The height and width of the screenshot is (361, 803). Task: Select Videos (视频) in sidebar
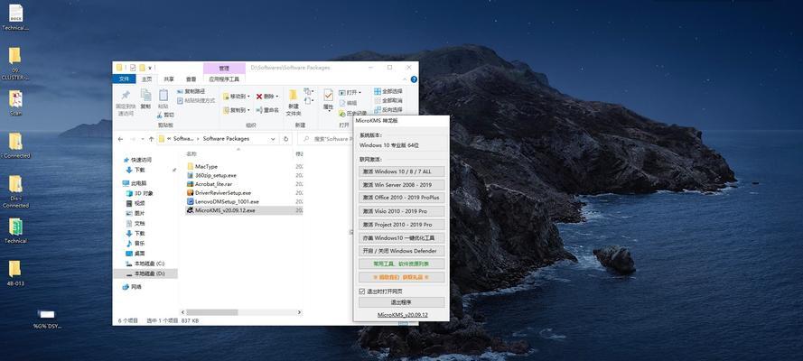tap(135, 203)
